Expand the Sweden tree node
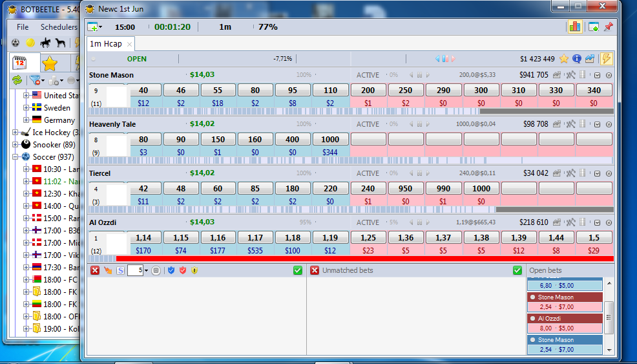637x364 pixels. [x=26, y=107]
